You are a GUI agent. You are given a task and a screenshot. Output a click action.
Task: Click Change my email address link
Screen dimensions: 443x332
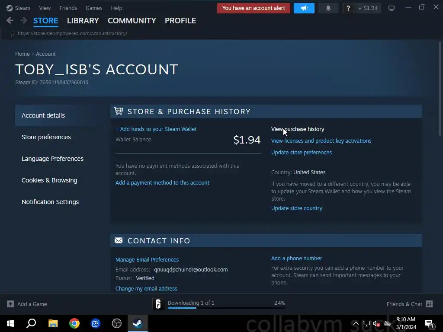146,288
